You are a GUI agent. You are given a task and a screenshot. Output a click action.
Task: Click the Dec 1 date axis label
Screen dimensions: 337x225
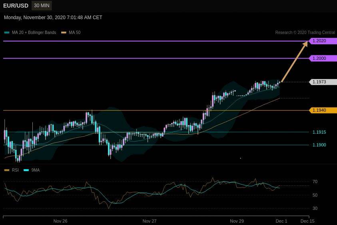pyautogui.click(x=281, y=221)
